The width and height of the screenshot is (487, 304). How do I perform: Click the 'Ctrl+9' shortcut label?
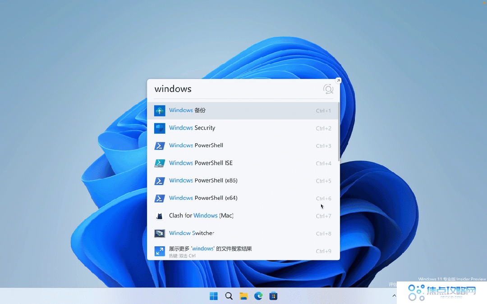[x=323, y=251]
